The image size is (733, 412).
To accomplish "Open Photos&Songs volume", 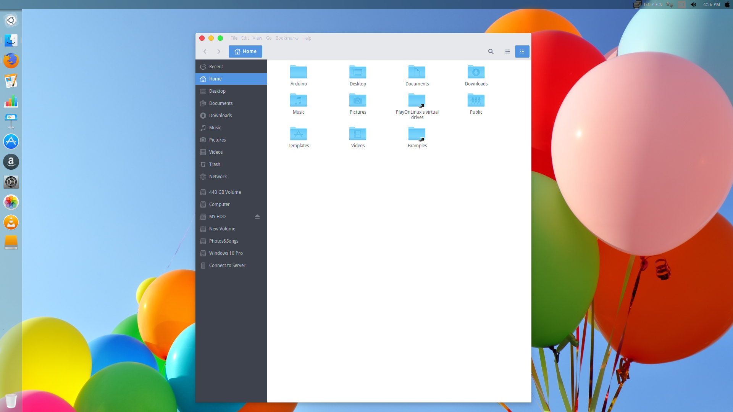I will [x=231, y=241].
